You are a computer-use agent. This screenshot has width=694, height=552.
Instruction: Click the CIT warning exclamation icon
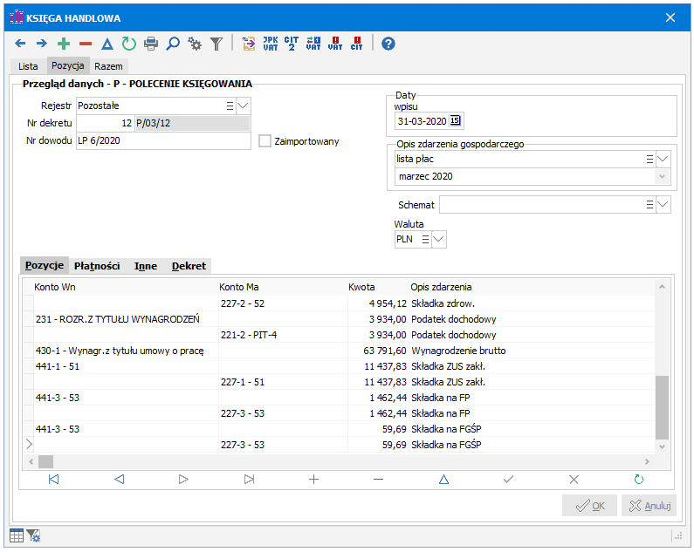[357, 44]
